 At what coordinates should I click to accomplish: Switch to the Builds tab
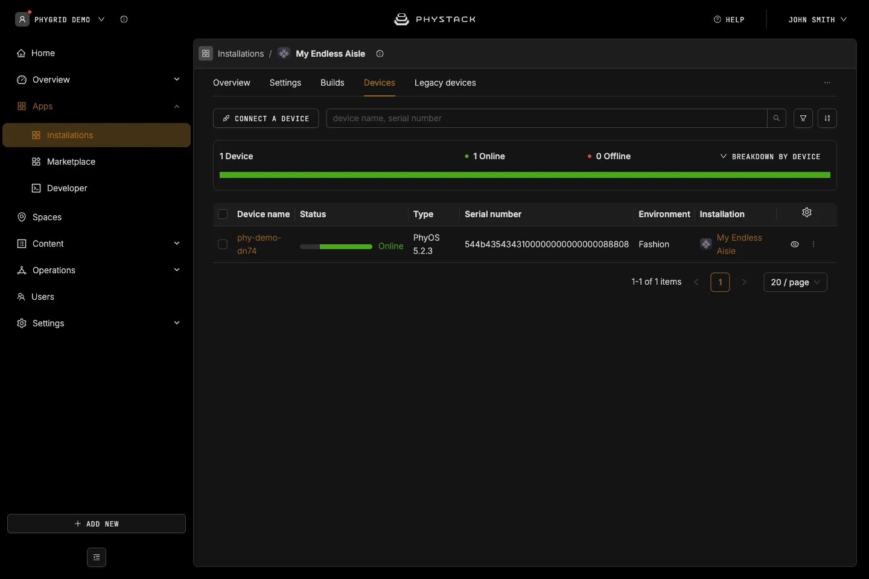point(333,83)
